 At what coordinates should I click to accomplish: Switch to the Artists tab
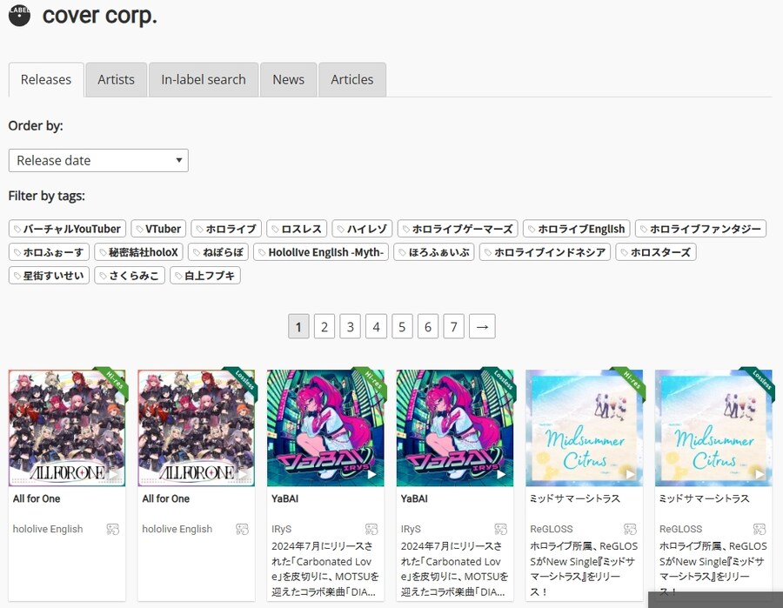(x=116, y=80)
